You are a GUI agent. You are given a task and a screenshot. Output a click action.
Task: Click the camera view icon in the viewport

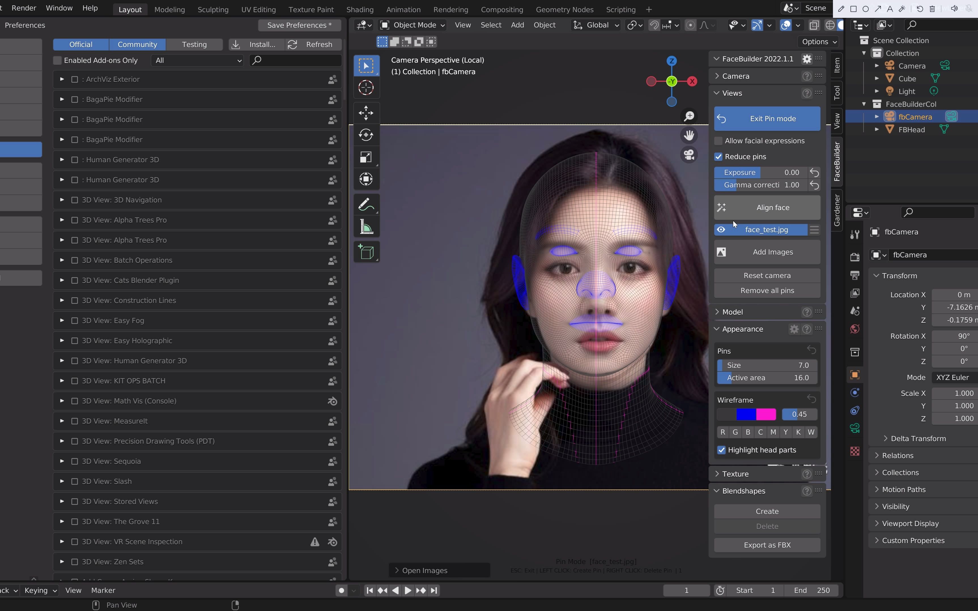[688, 155]
